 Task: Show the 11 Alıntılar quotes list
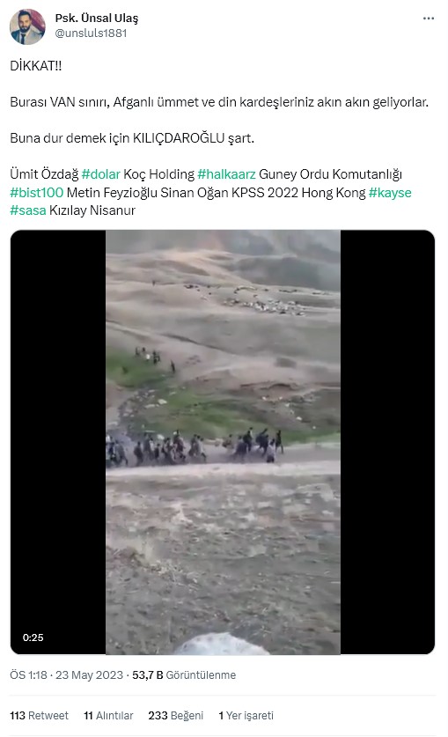108,716
